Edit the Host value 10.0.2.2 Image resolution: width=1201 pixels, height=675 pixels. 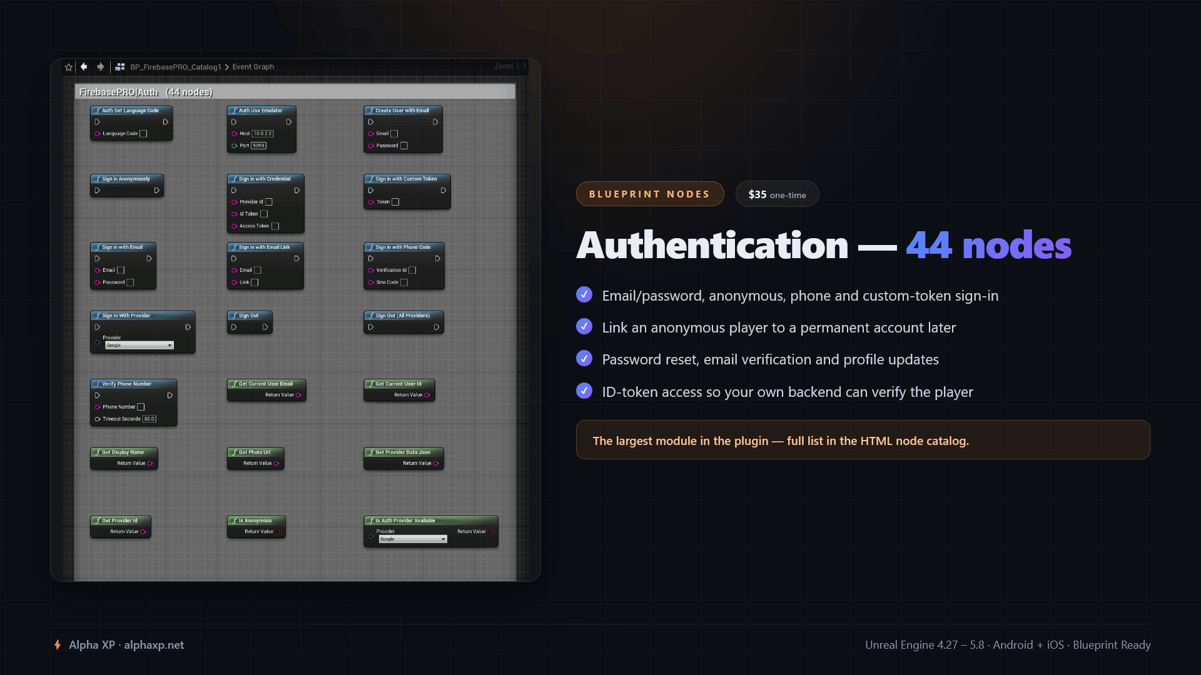(263, 134)
